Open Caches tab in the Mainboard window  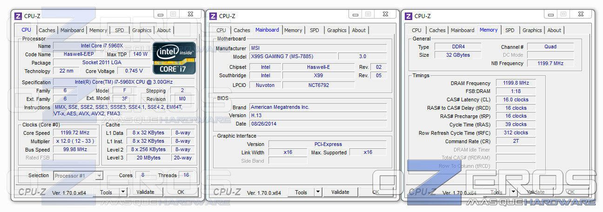[x=242, y=30]
